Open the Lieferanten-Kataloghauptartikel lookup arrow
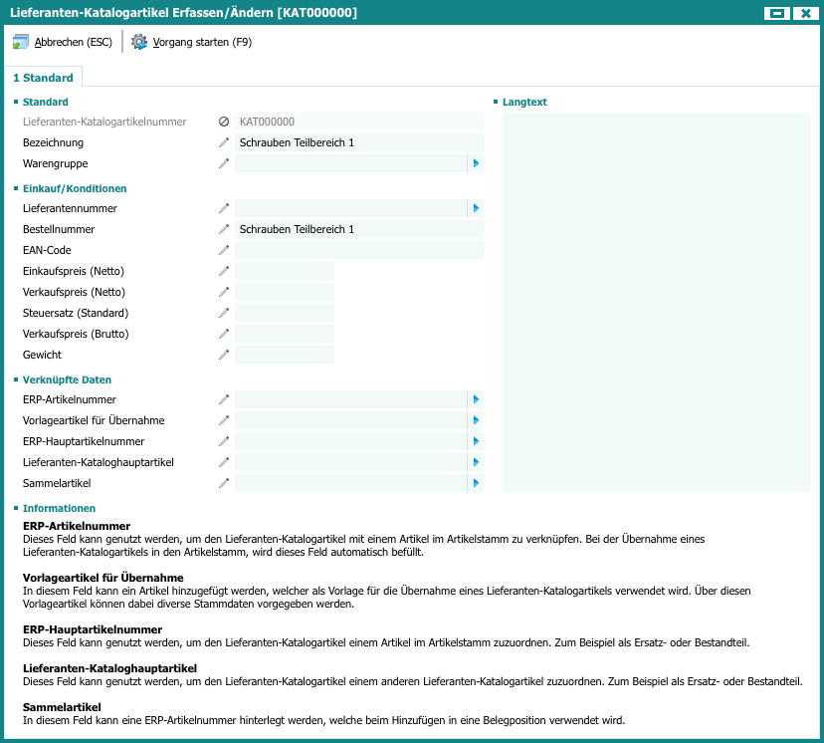 pyautogui.click(x=476, y=463)
